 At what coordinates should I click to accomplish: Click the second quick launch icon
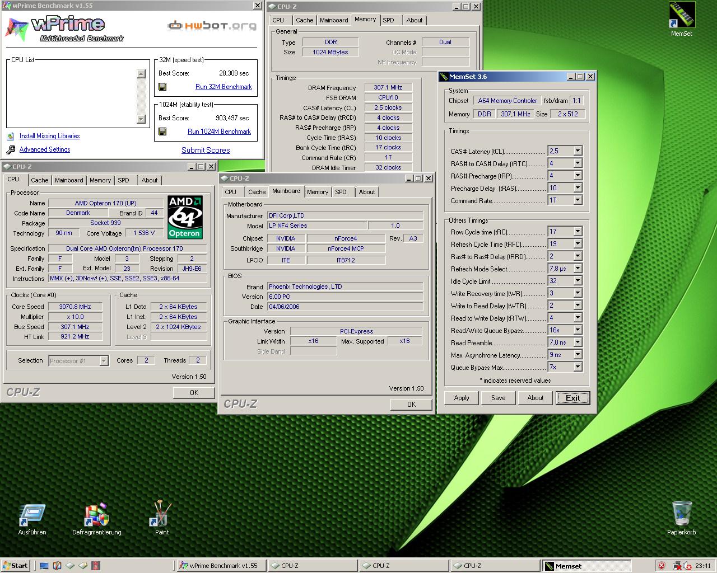pyautogui.click(x=57, y=566)
